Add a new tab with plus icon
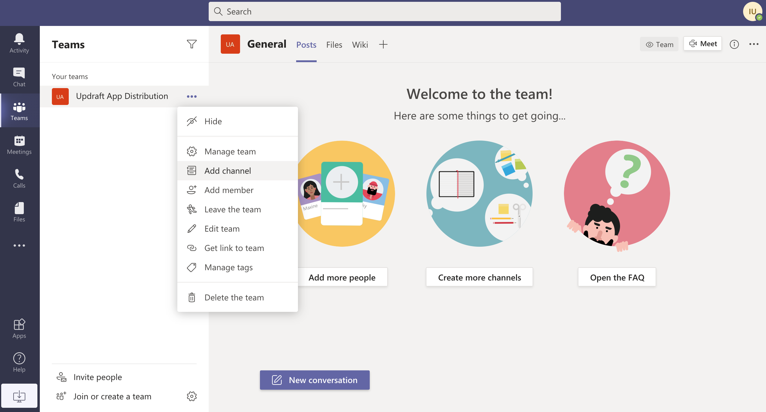This screenshot has width=766, height=412. point(383,45)
